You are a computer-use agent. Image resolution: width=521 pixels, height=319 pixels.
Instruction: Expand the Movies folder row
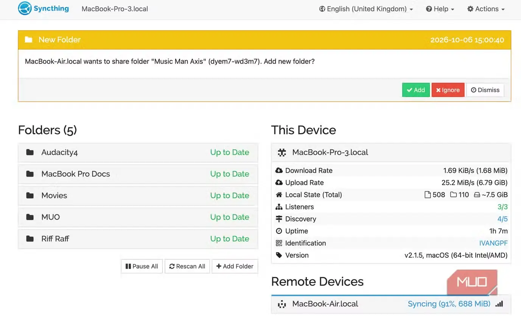pyautogui.click(x=138, y=195)
